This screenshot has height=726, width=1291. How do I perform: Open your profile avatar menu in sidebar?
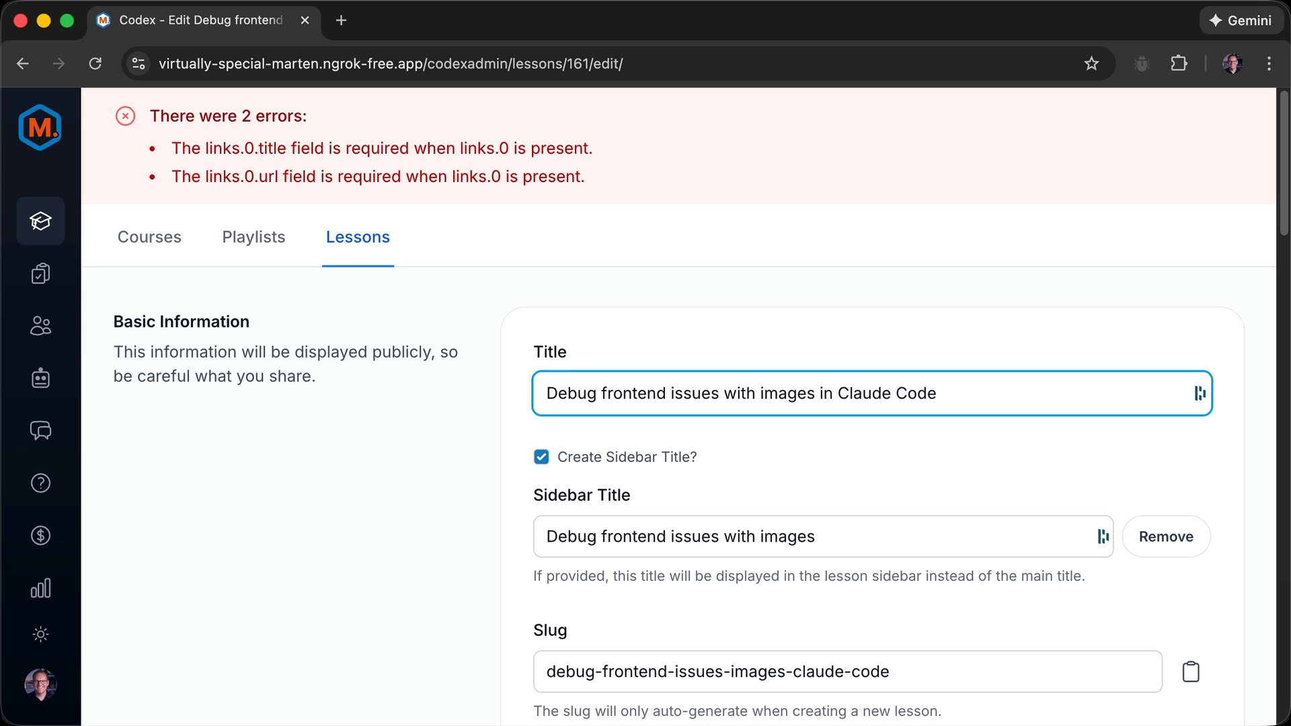click(40, 684)
